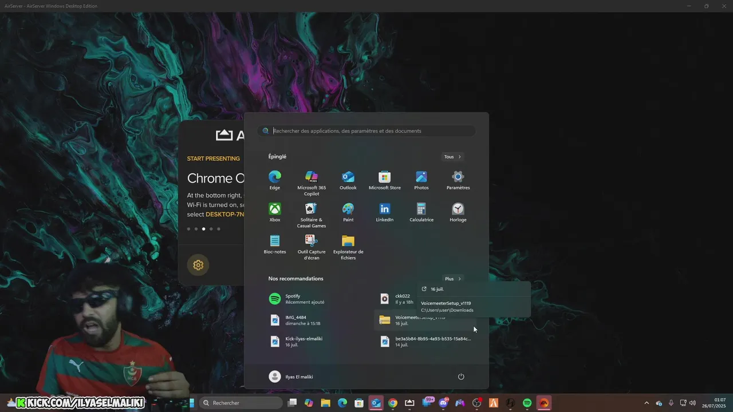
Task: Show hidden tray icons chevron
Action: click(x=647, y=403)
